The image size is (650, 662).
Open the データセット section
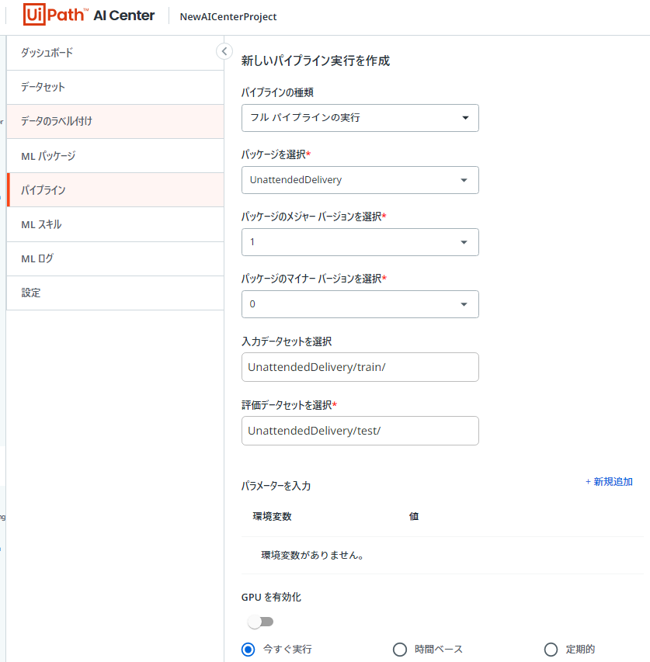[41, 87]
